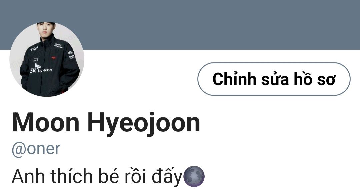Click the word "đấy" in the bio
The height and width of the screenshot is (192, 360).
point(167,176)
